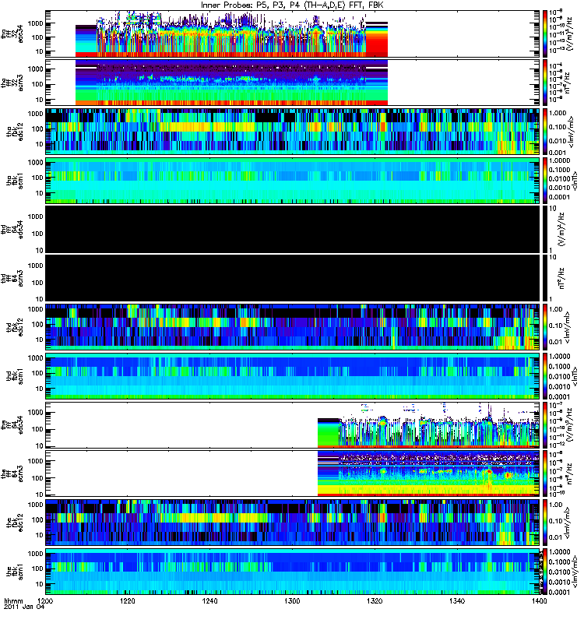Click the the fbk scm1 filter bank panel

pos(293,572)
